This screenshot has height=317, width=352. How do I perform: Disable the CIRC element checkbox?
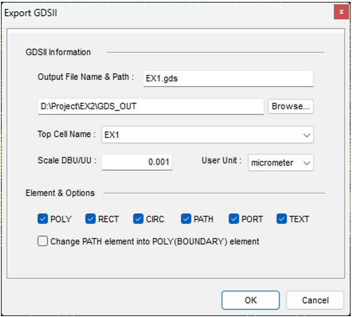pyautogui.click(x=138, y=219)
